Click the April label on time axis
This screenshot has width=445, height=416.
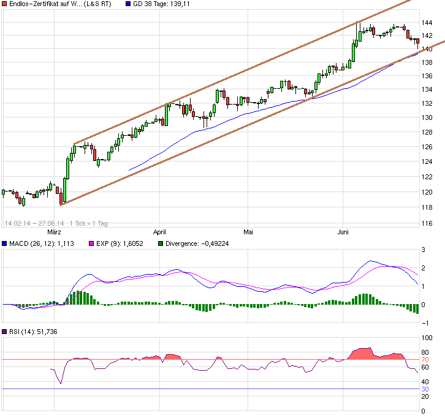(160, 232)
